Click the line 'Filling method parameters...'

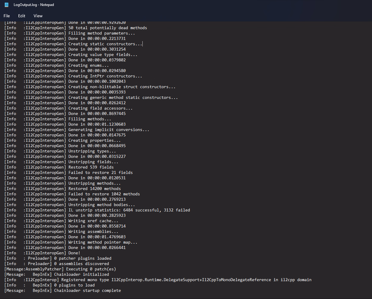pos(70,33)
